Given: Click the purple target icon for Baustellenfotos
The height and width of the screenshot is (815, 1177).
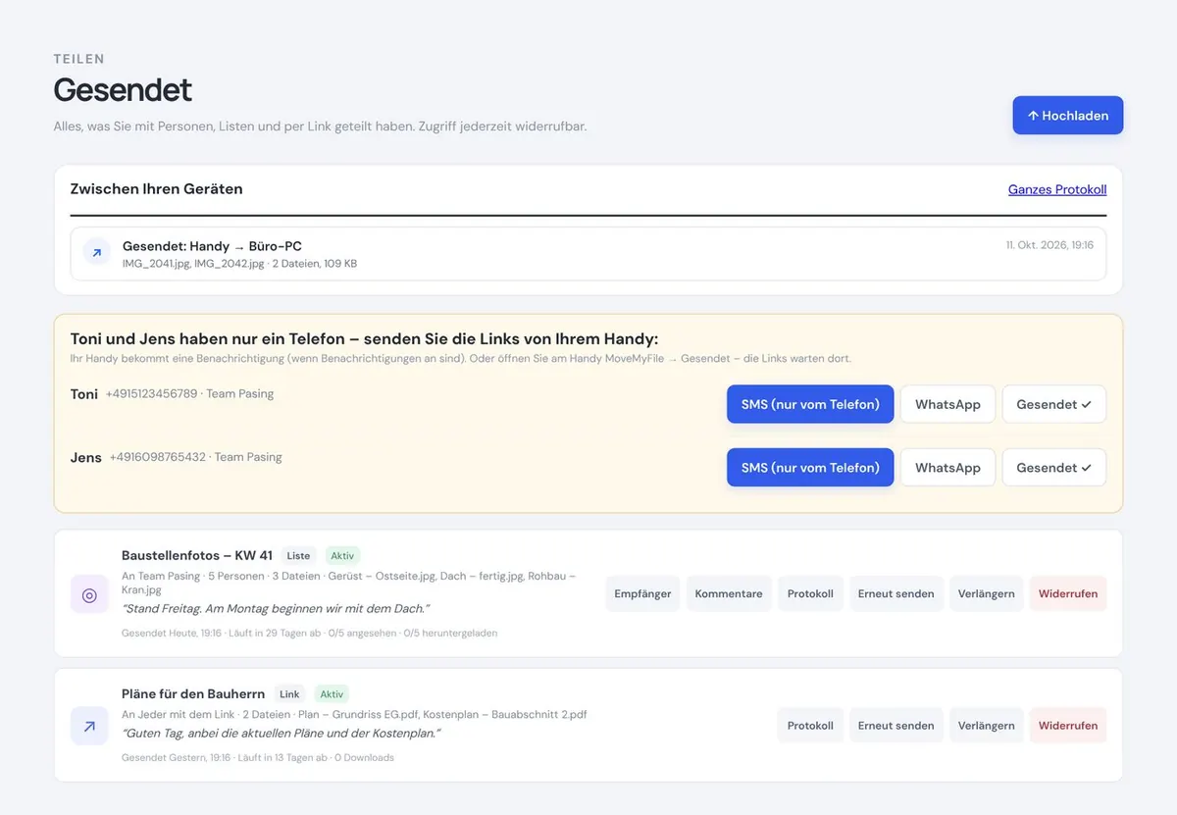Looking at the screenshot, I should point(89,594).
